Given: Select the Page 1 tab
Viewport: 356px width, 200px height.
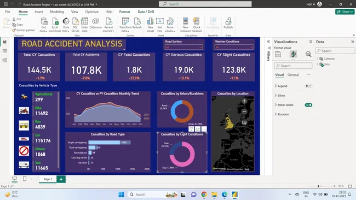Looking at the screenshot, I should click(48, 179).
